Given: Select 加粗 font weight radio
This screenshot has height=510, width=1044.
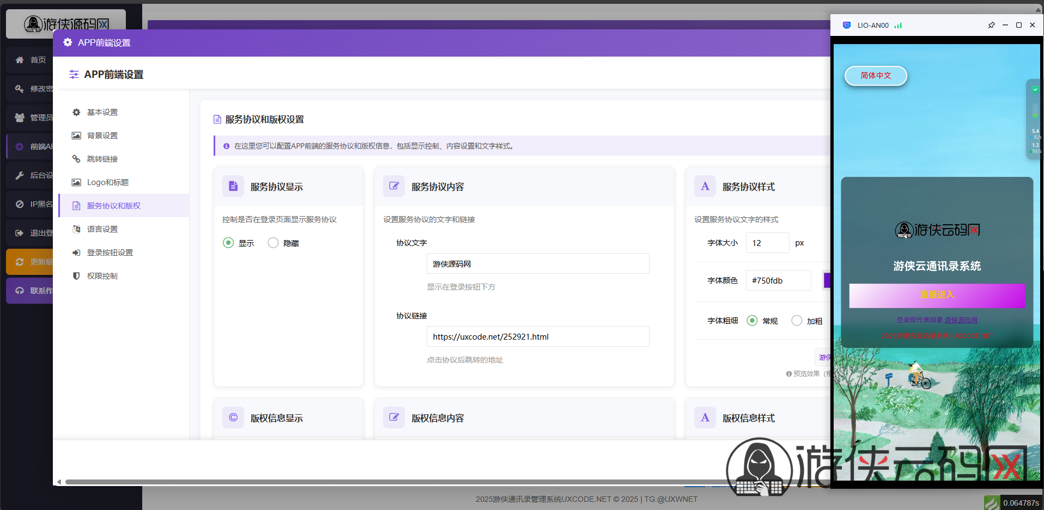Looking at the screenshot, I should click(x=797, y=321).
